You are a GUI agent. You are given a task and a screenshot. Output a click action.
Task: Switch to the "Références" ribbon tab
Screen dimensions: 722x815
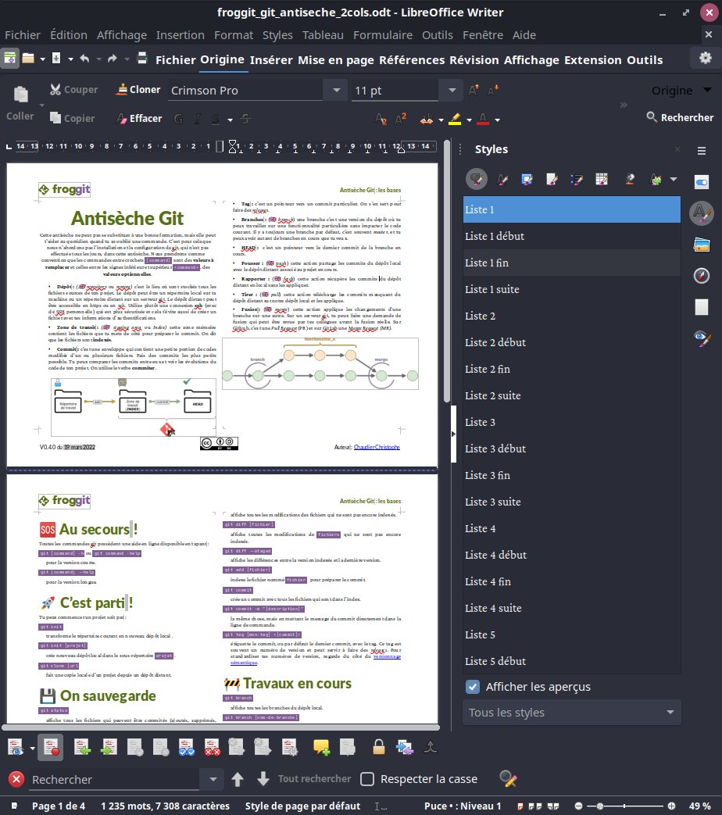pos(413,59)
